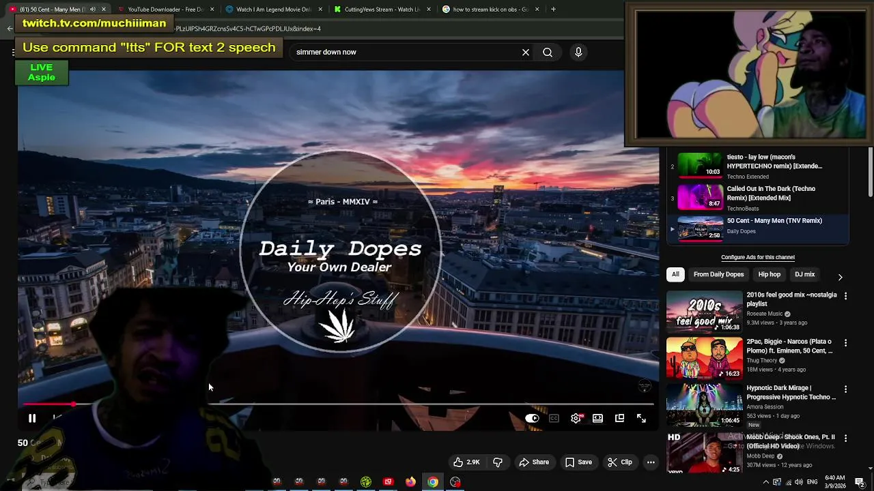Play Called Out In The Dark remix

pos(758,198)
